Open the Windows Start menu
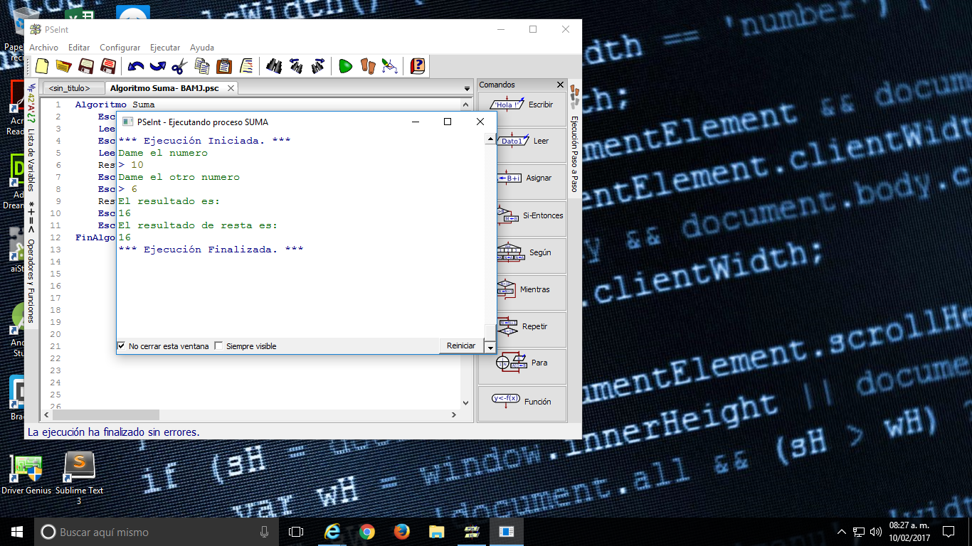Image resolution: width=972 pixels, height=546 pixels. coord(16,531)
